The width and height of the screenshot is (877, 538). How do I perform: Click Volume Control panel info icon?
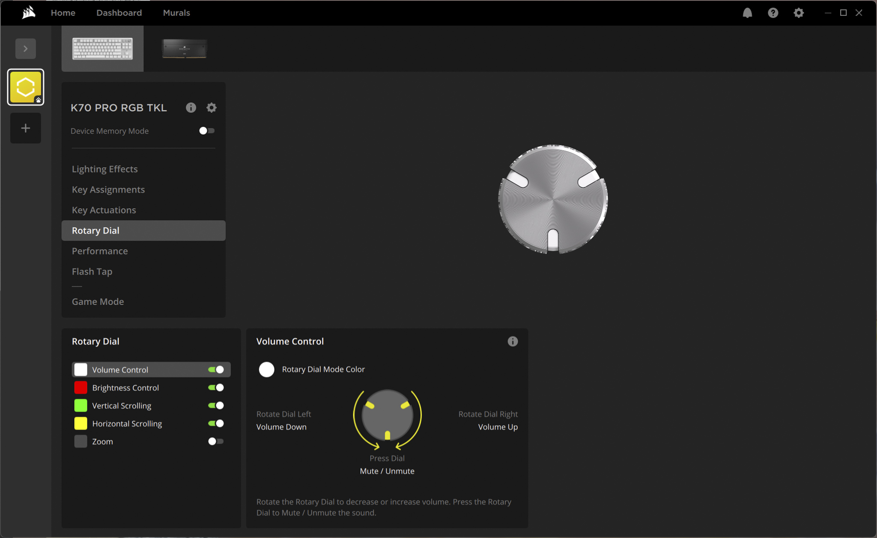pyautogui.click(x=513, y=341)
